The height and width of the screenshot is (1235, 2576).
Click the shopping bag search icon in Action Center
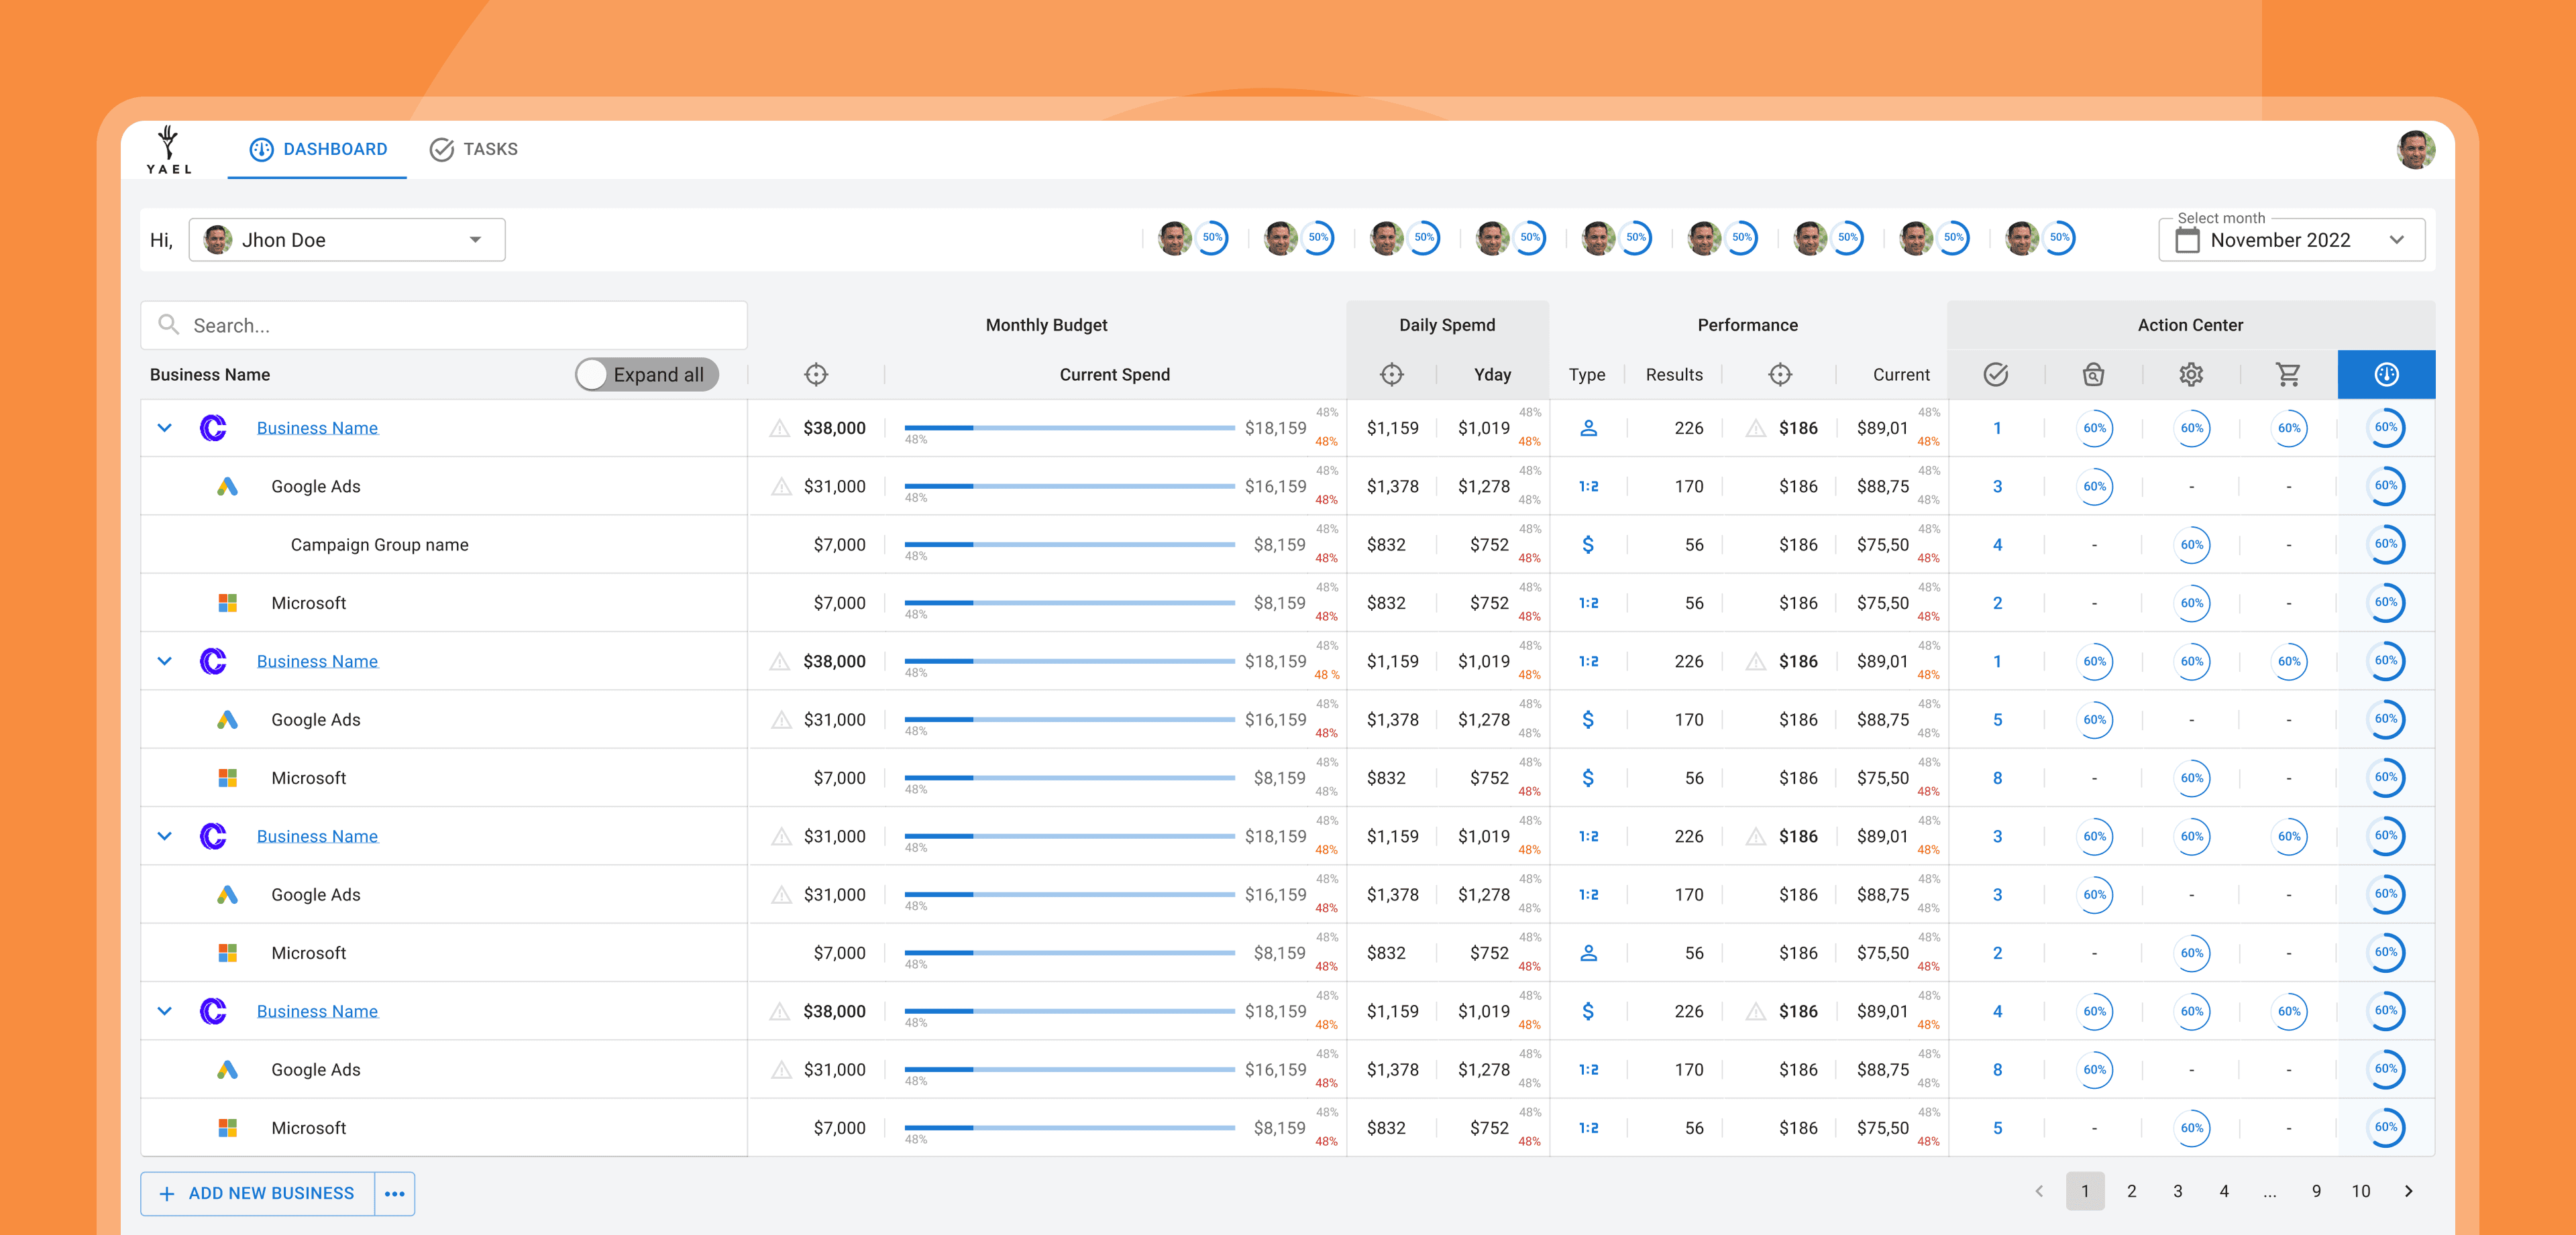pos(2093,375)
